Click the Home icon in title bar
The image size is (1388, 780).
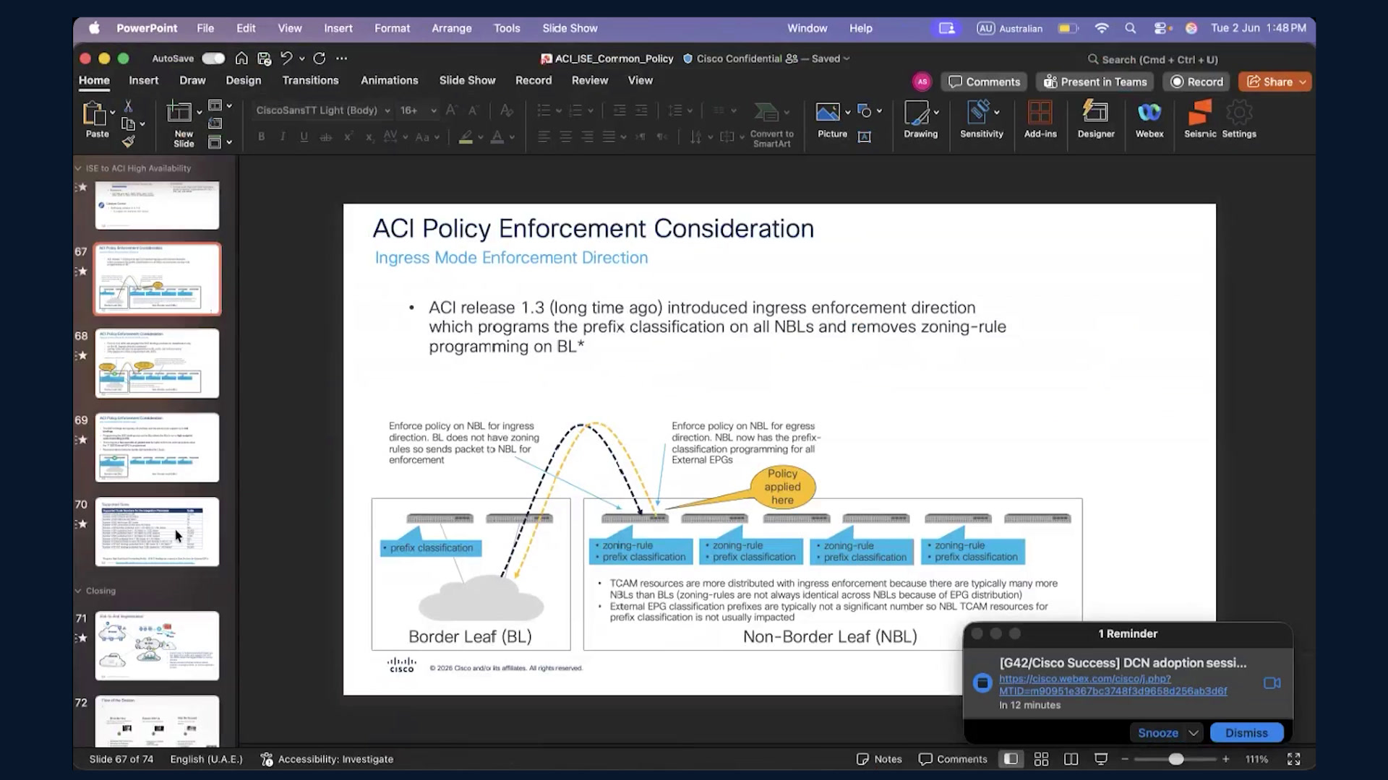pyautogui.click(x=242, y=58)
